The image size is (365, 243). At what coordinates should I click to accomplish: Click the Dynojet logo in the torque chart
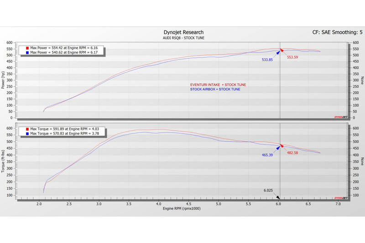pos(341,198)
